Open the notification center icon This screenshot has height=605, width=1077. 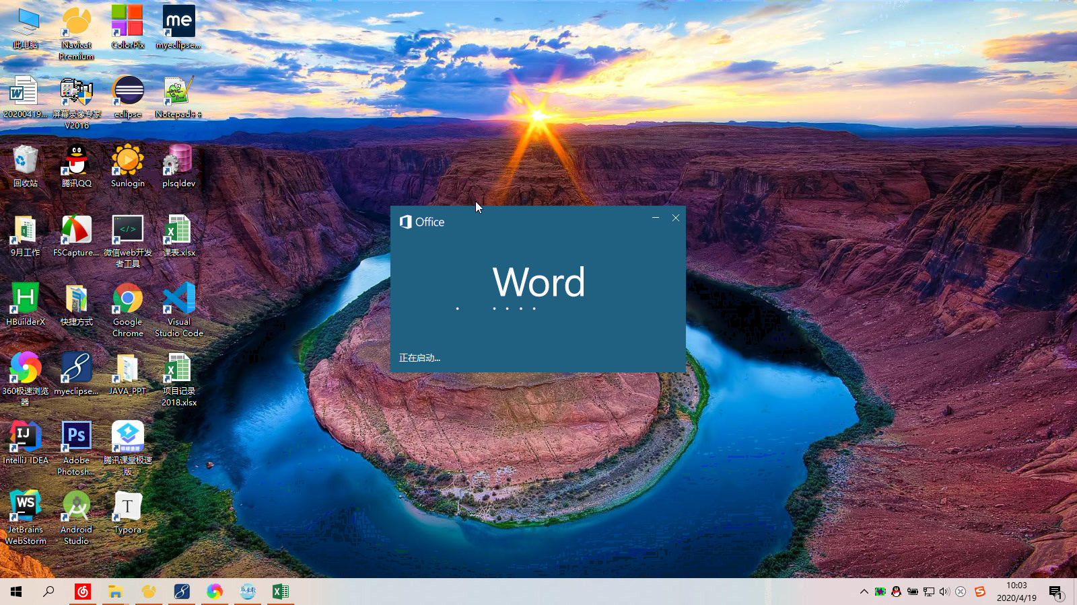(x=1055, y=592)
